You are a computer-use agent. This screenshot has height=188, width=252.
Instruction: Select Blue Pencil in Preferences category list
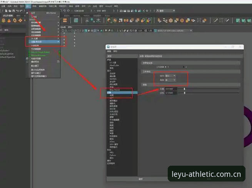point(115,90)
